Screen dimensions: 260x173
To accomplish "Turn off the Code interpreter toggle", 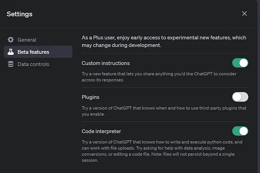I will [240, 131].
